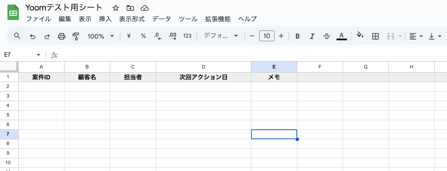The image size is (447, 171).
Task: Open the search magnifier in toolbar
Action: coord(17,36)
